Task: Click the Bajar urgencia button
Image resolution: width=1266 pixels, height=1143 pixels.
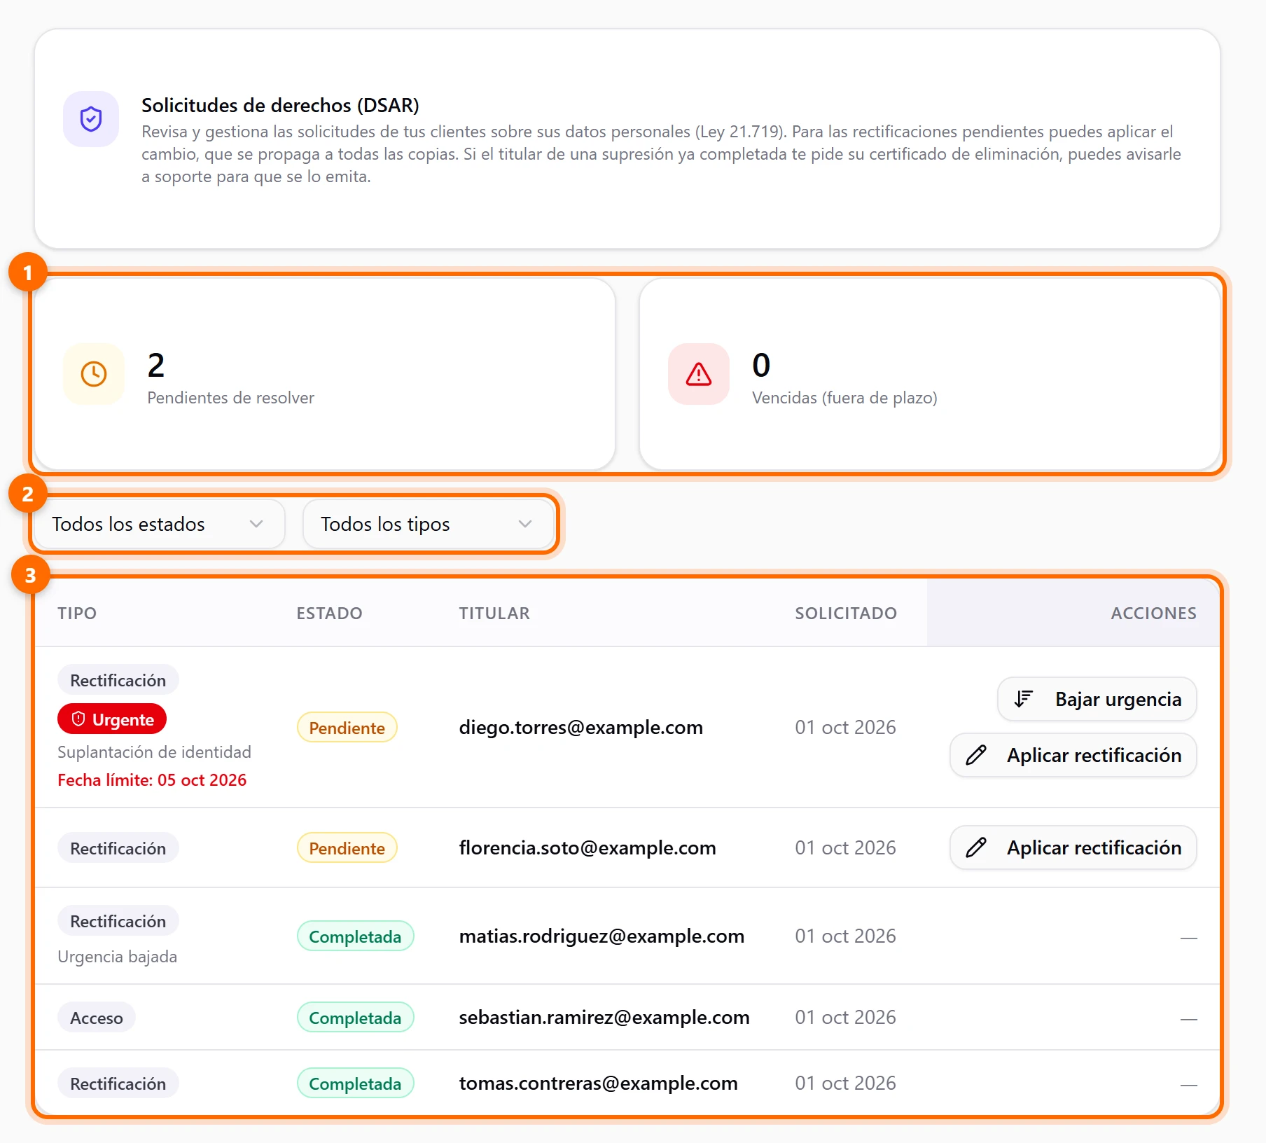Action: (1097, 699)
